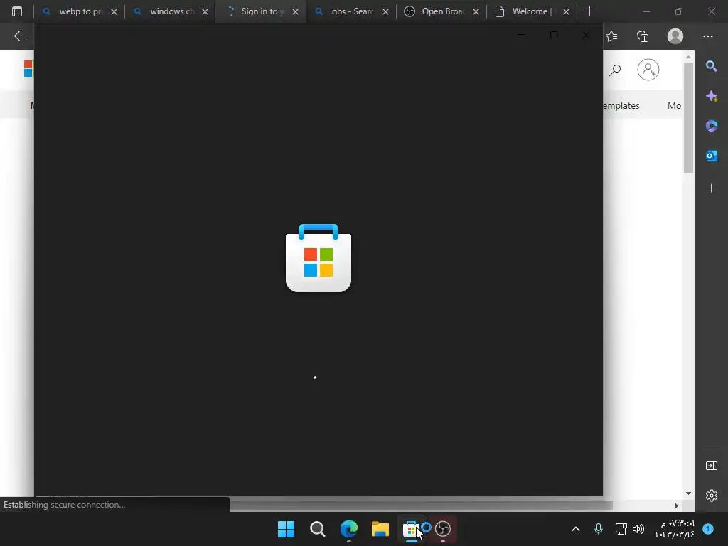
Task: Switch to the 'webp to pn' tab
Action: tap(80, 11)
